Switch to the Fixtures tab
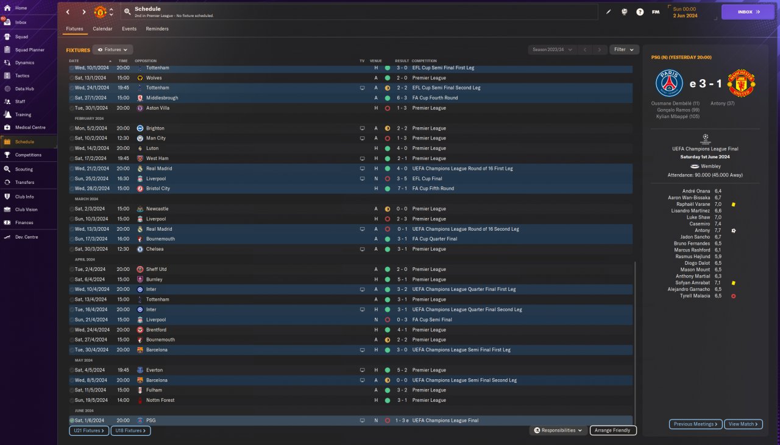This screenshot has width=780, height=445. pyautogui.click(x=74, y=29)
